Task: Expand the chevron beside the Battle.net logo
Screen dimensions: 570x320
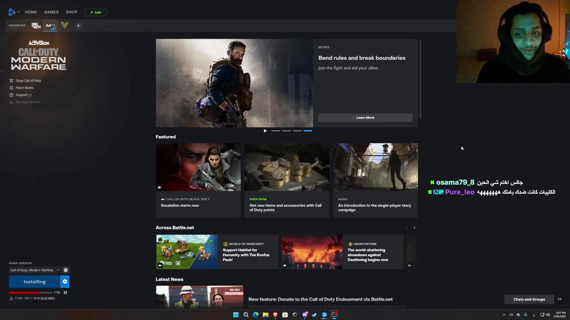Action: tap(18, 12)
